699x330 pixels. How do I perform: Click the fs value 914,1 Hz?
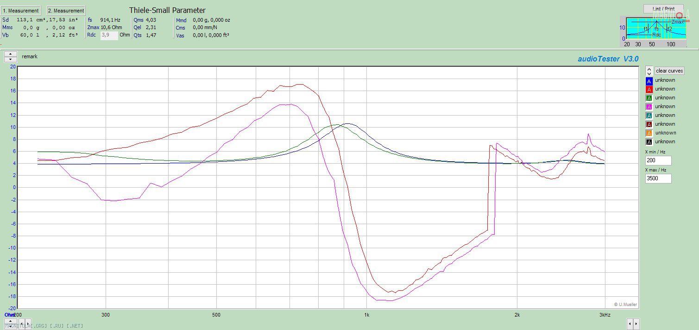point(110,20)
